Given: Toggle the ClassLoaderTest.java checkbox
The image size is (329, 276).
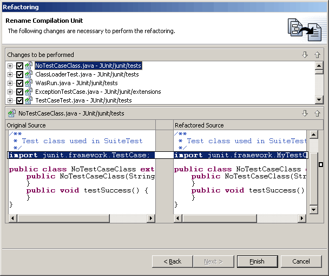Looking at the screenshot, I should 20,75.
